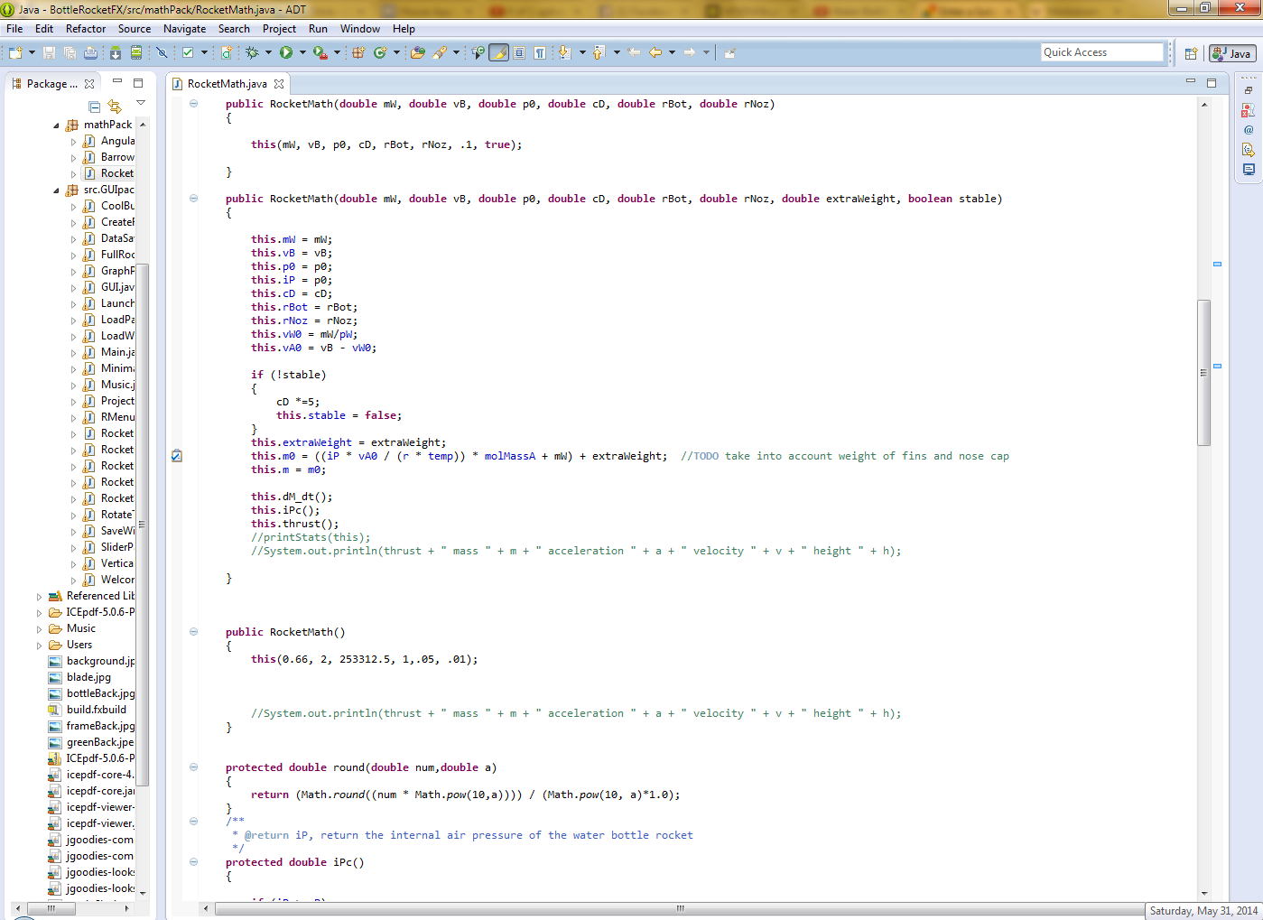Minimize the Package Explorer view
This screenshot has width=1263, height=920.
[117, 82]
